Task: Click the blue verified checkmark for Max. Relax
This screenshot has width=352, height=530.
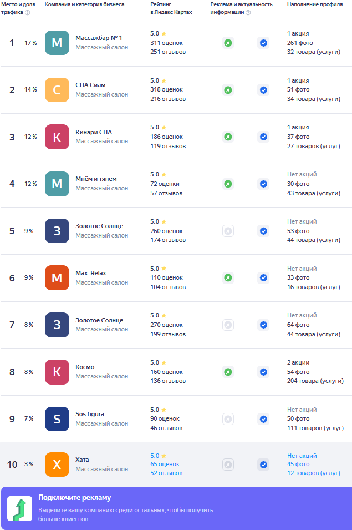Action: 263,278
